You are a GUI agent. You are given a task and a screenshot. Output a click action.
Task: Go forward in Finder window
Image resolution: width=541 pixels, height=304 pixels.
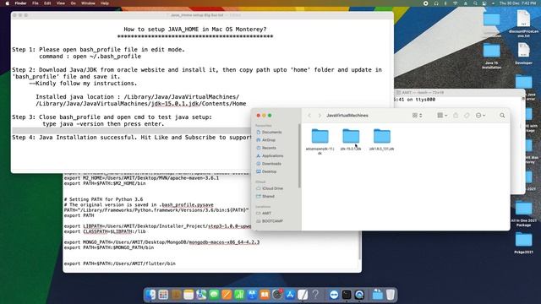(x=320, y=116)
